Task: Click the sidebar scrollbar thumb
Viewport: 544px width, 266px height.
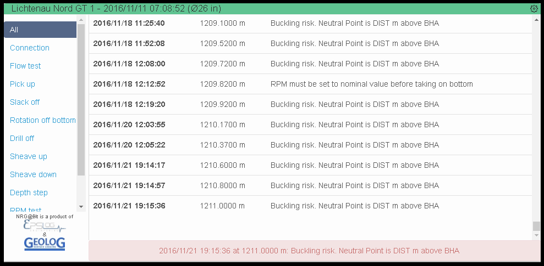Action: click(x=81, y=100)
